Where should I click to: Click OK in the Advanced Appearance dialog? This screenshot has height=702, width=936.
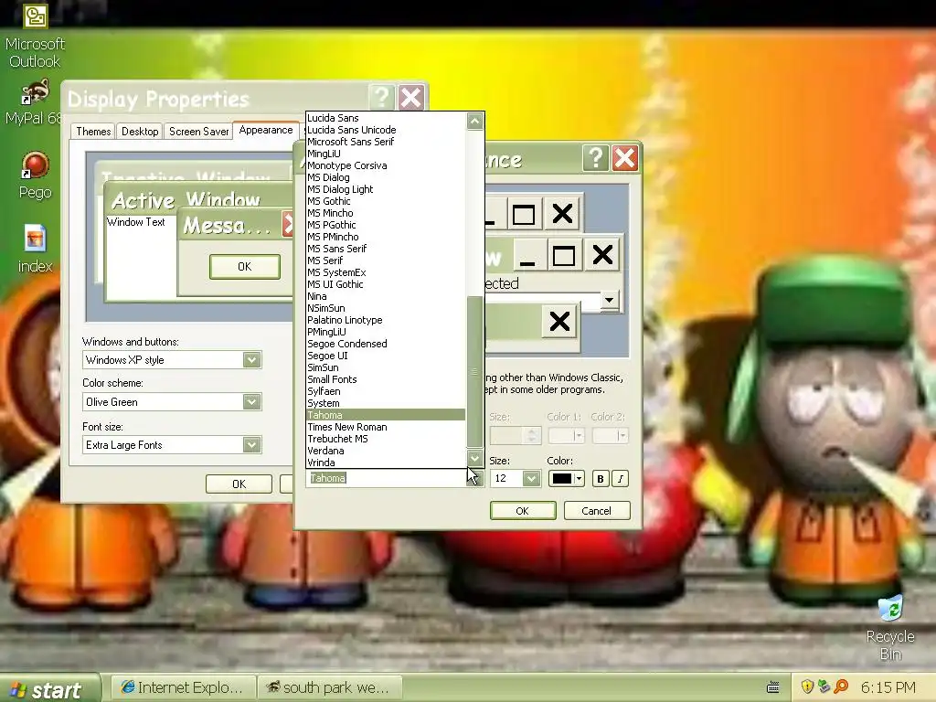522,511
